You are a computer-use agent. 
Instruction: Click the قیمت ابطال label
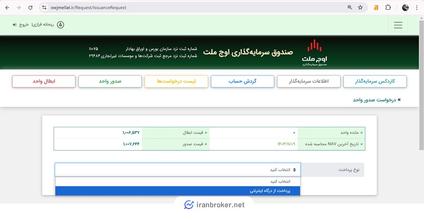coord(193,133)
